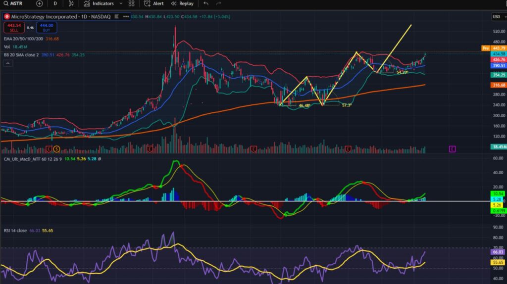Click the 18.45M volume axis label
Image resolution: width=507 pixels, height=284 pixels.
click(499, 147)
